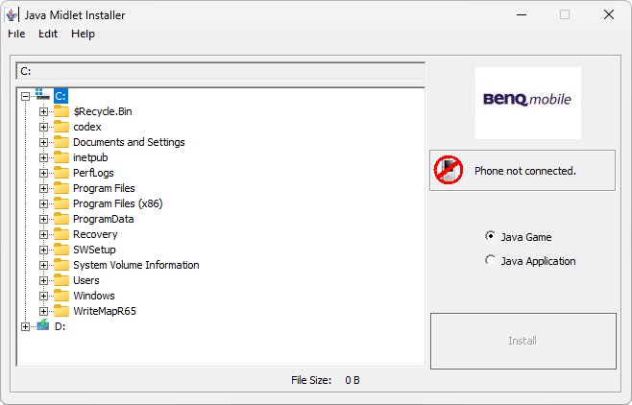This screenshot has height=405, width=632.
Task: Click the C: path input field
Action: [221, 71]
